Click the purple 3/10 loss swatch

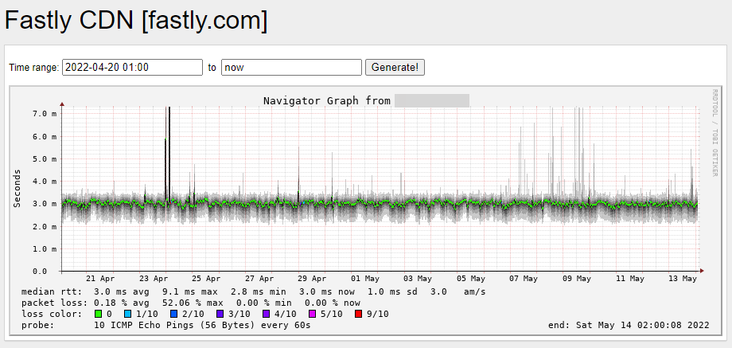point(220,314)
